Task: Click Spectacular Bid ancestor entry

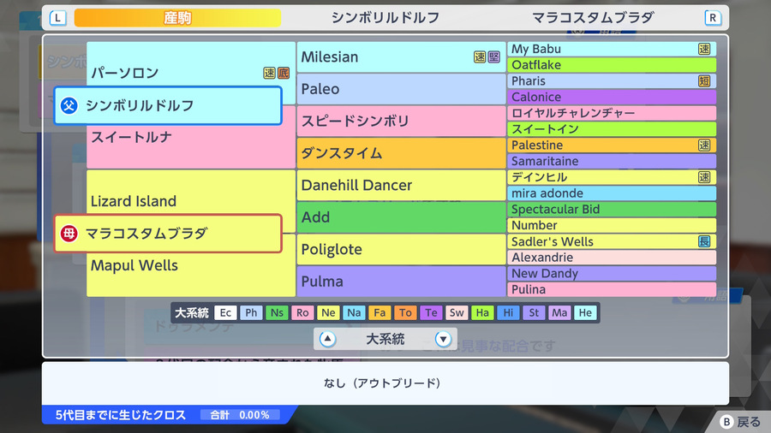Action: (612, 209)
